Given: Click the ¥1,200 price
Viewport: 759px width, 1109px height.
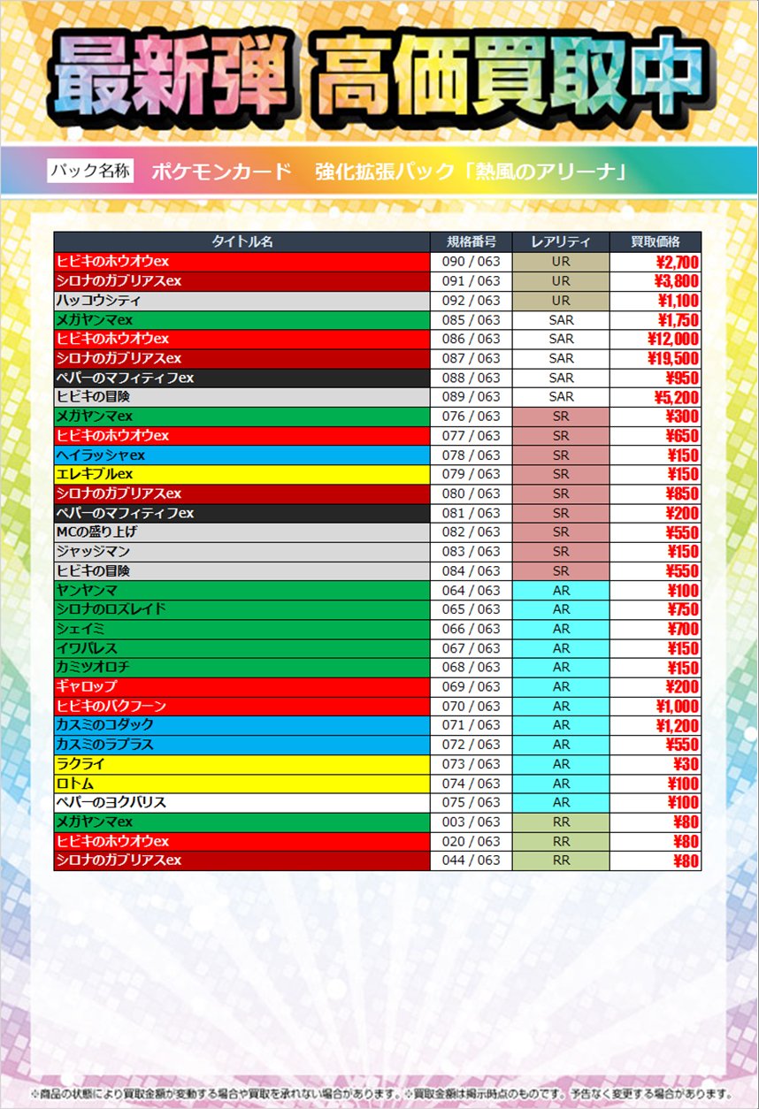Looking at the screenshot, I should (x=678, y=725).
